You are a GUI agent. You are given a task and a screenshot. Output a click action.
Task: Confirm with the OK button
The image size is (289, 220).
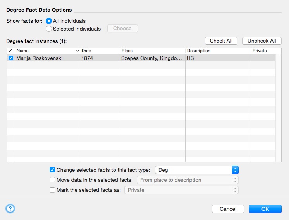click(x=265, y=209)
